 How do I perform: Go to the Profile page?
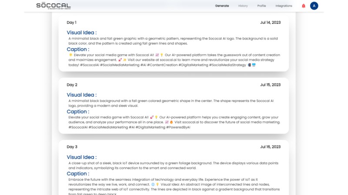click(x=261, y=6)
